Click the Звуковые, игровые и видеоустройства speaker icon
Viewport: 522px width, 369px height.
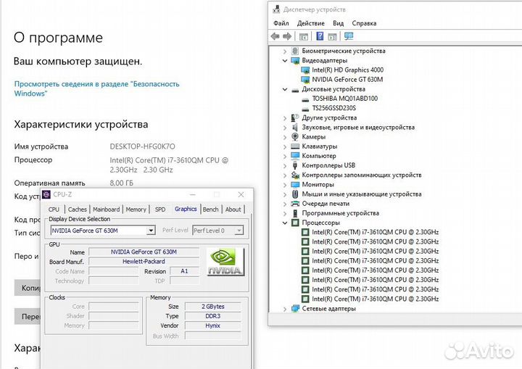click(x=295, y=127)
